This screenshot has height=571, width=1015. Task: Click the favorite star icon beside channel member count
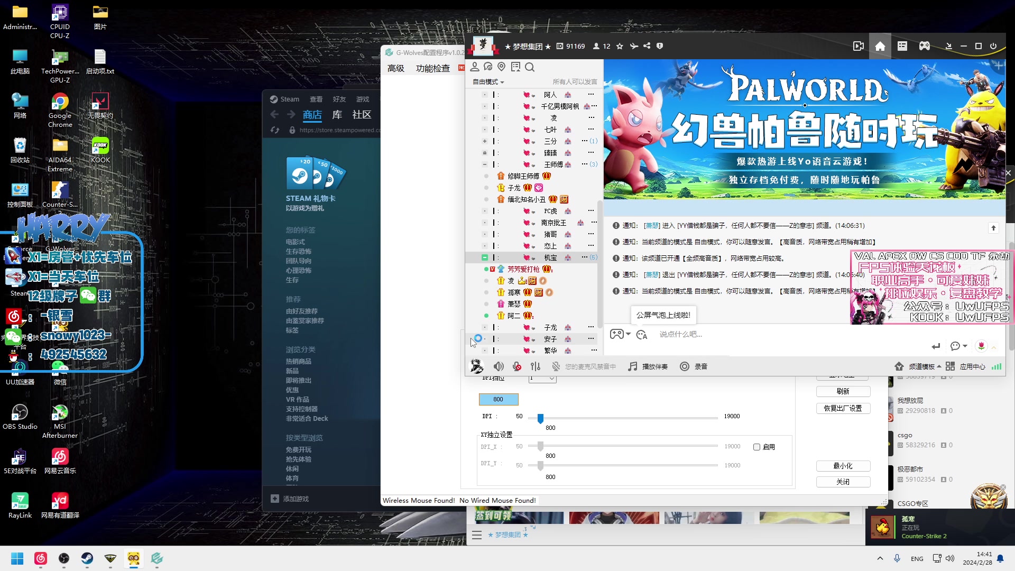click(x=620, y=47)
